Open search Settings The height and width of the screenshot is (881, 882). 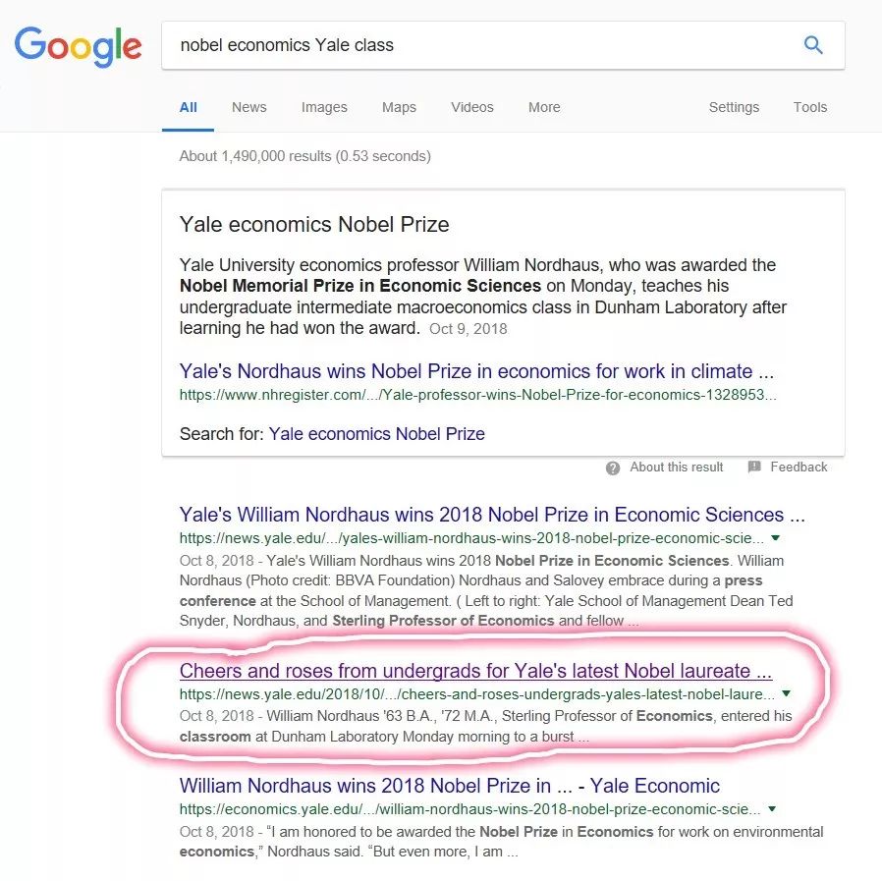[734, 107]
